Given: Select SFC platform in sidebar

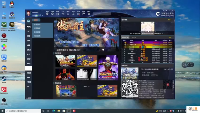Looking at the screenshot, I should (x=28, y=40).
